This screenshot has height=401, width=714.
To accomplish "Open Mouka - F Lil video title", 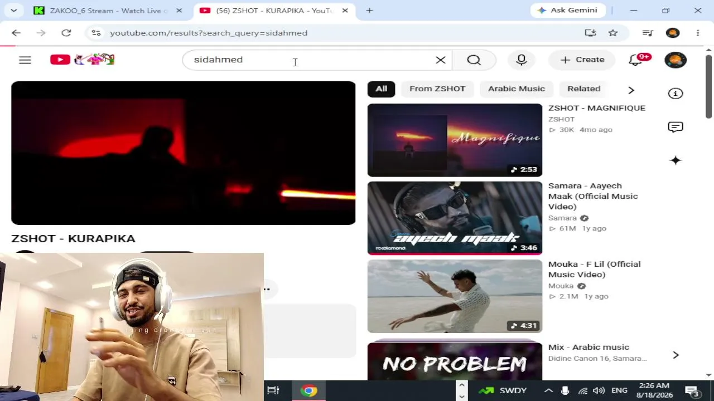I will point(594,269).
